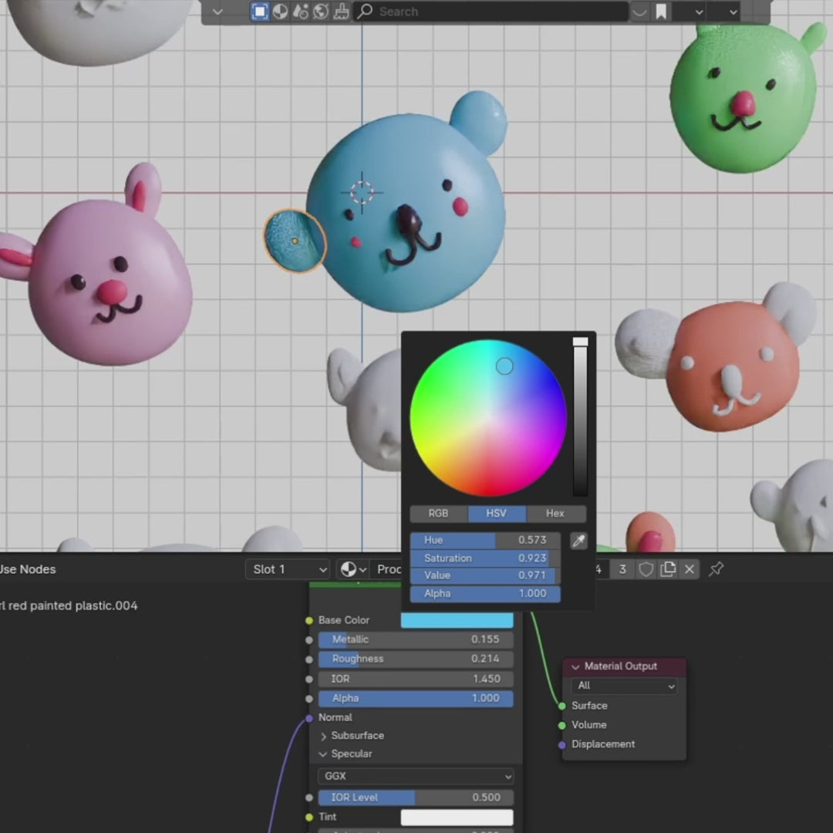Click the paintbrush icon left of Search

click(x=341, y=12)
